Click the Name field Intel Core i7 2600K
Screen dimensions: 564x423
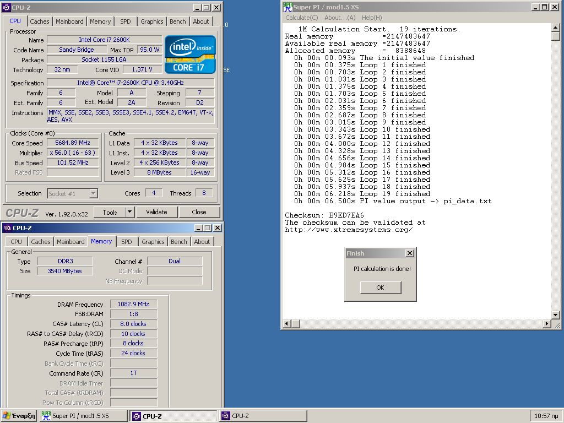click(104, 40)
